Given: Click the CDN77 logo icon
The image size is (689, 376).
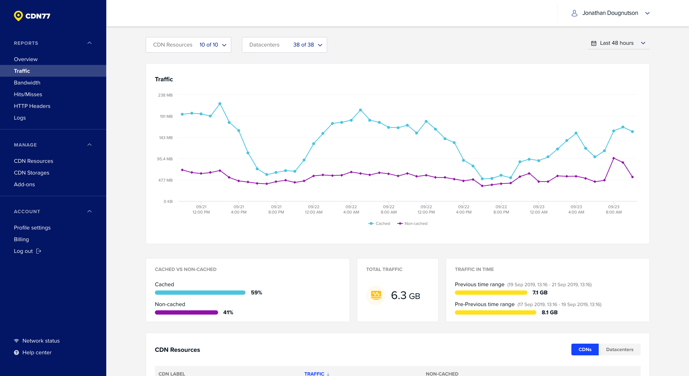Looking at the screenshot, I should [18, 16].
